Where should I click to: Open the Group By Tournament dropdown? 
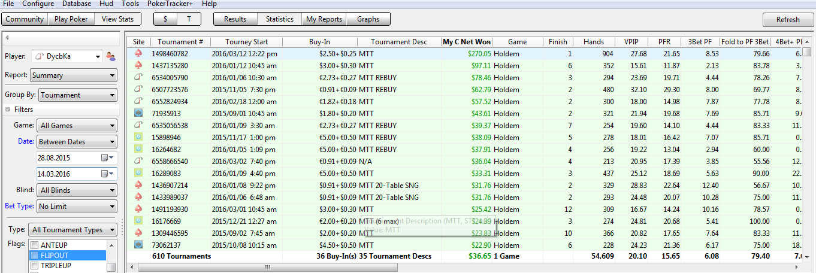pos(78,95)
